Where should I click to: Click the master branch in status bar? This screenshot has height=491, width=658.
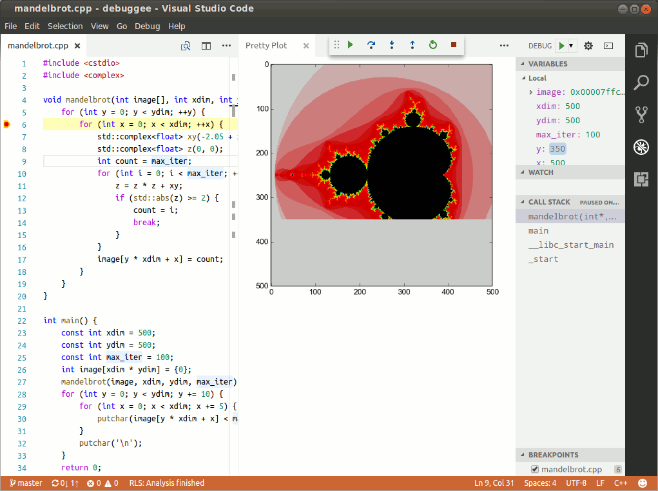click(26, 483)
